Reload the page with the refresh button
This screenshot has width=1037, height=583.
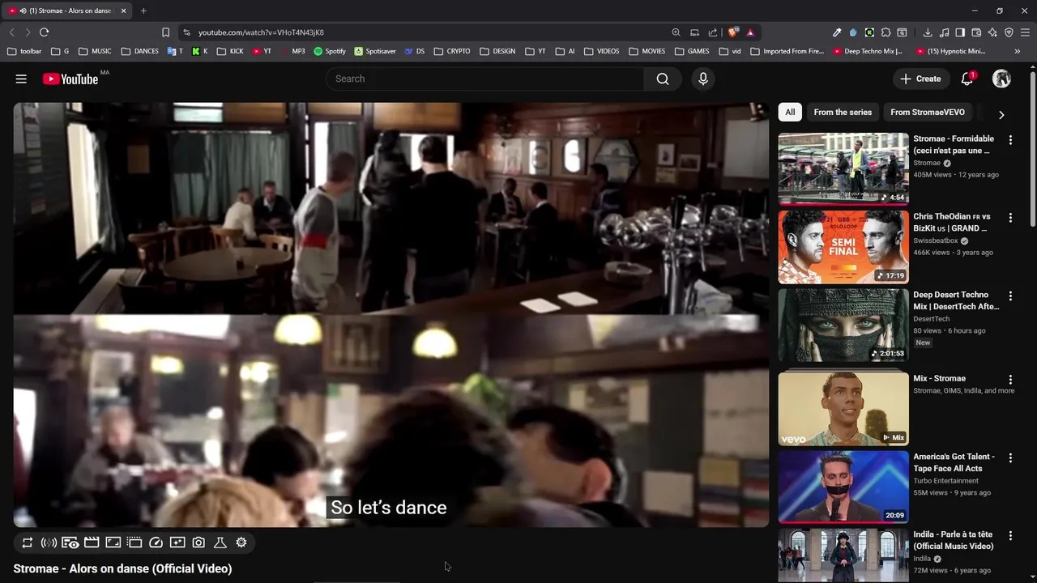click(x=44, y=32)
